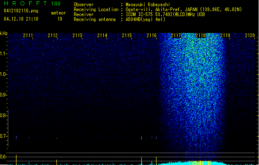The image size is (259, 165).
Task: Select antenna value A504HB(yagi 4el)
Action: point(145,19)
